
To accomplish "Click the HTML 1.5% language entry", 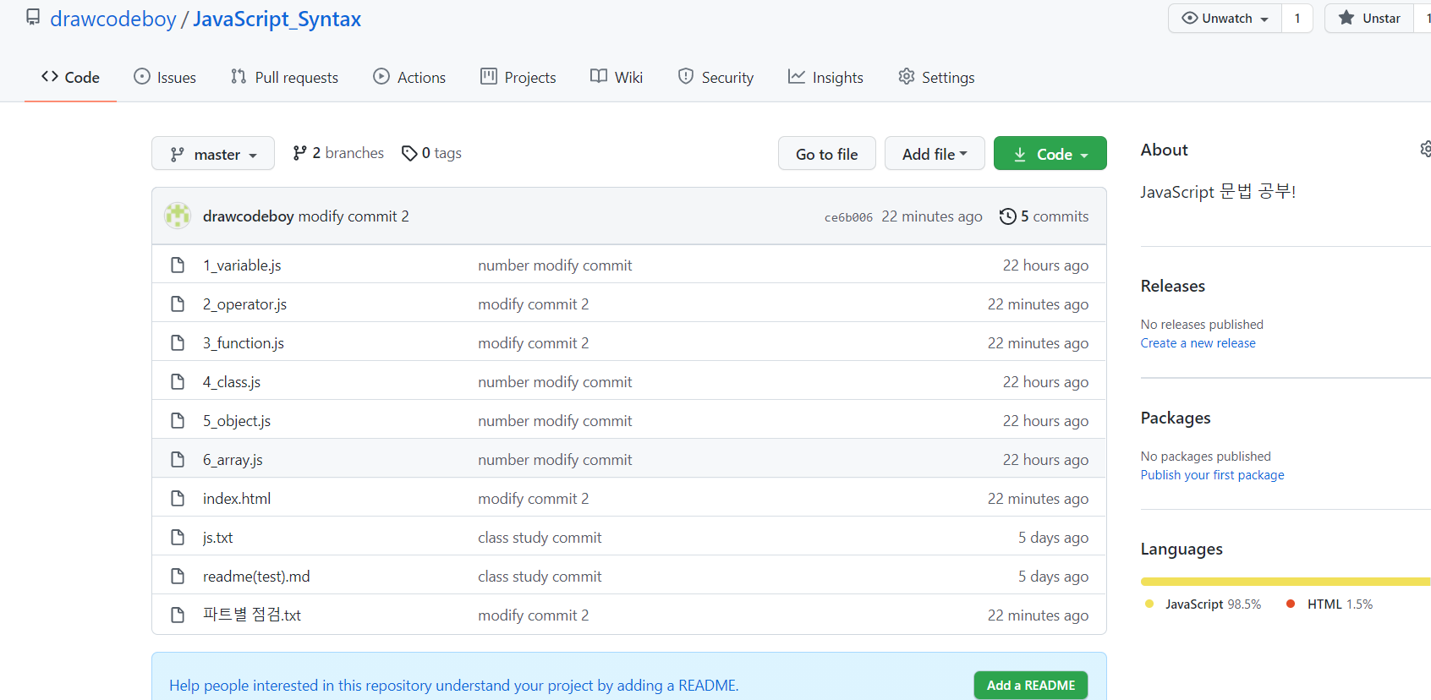I will [x=1330, y=604].
